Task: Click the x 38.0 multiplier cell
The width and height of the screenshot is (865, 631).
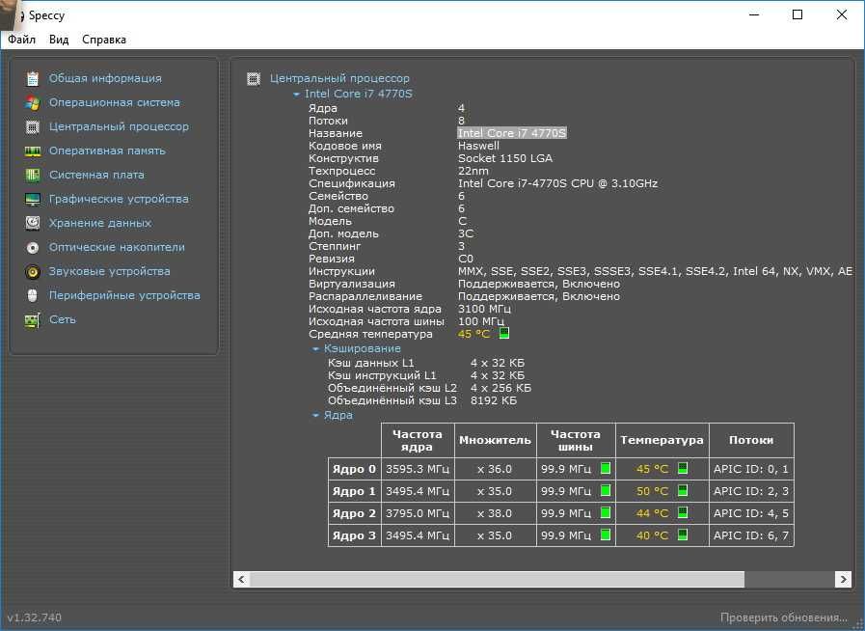Action: click(x=495, y=513)
